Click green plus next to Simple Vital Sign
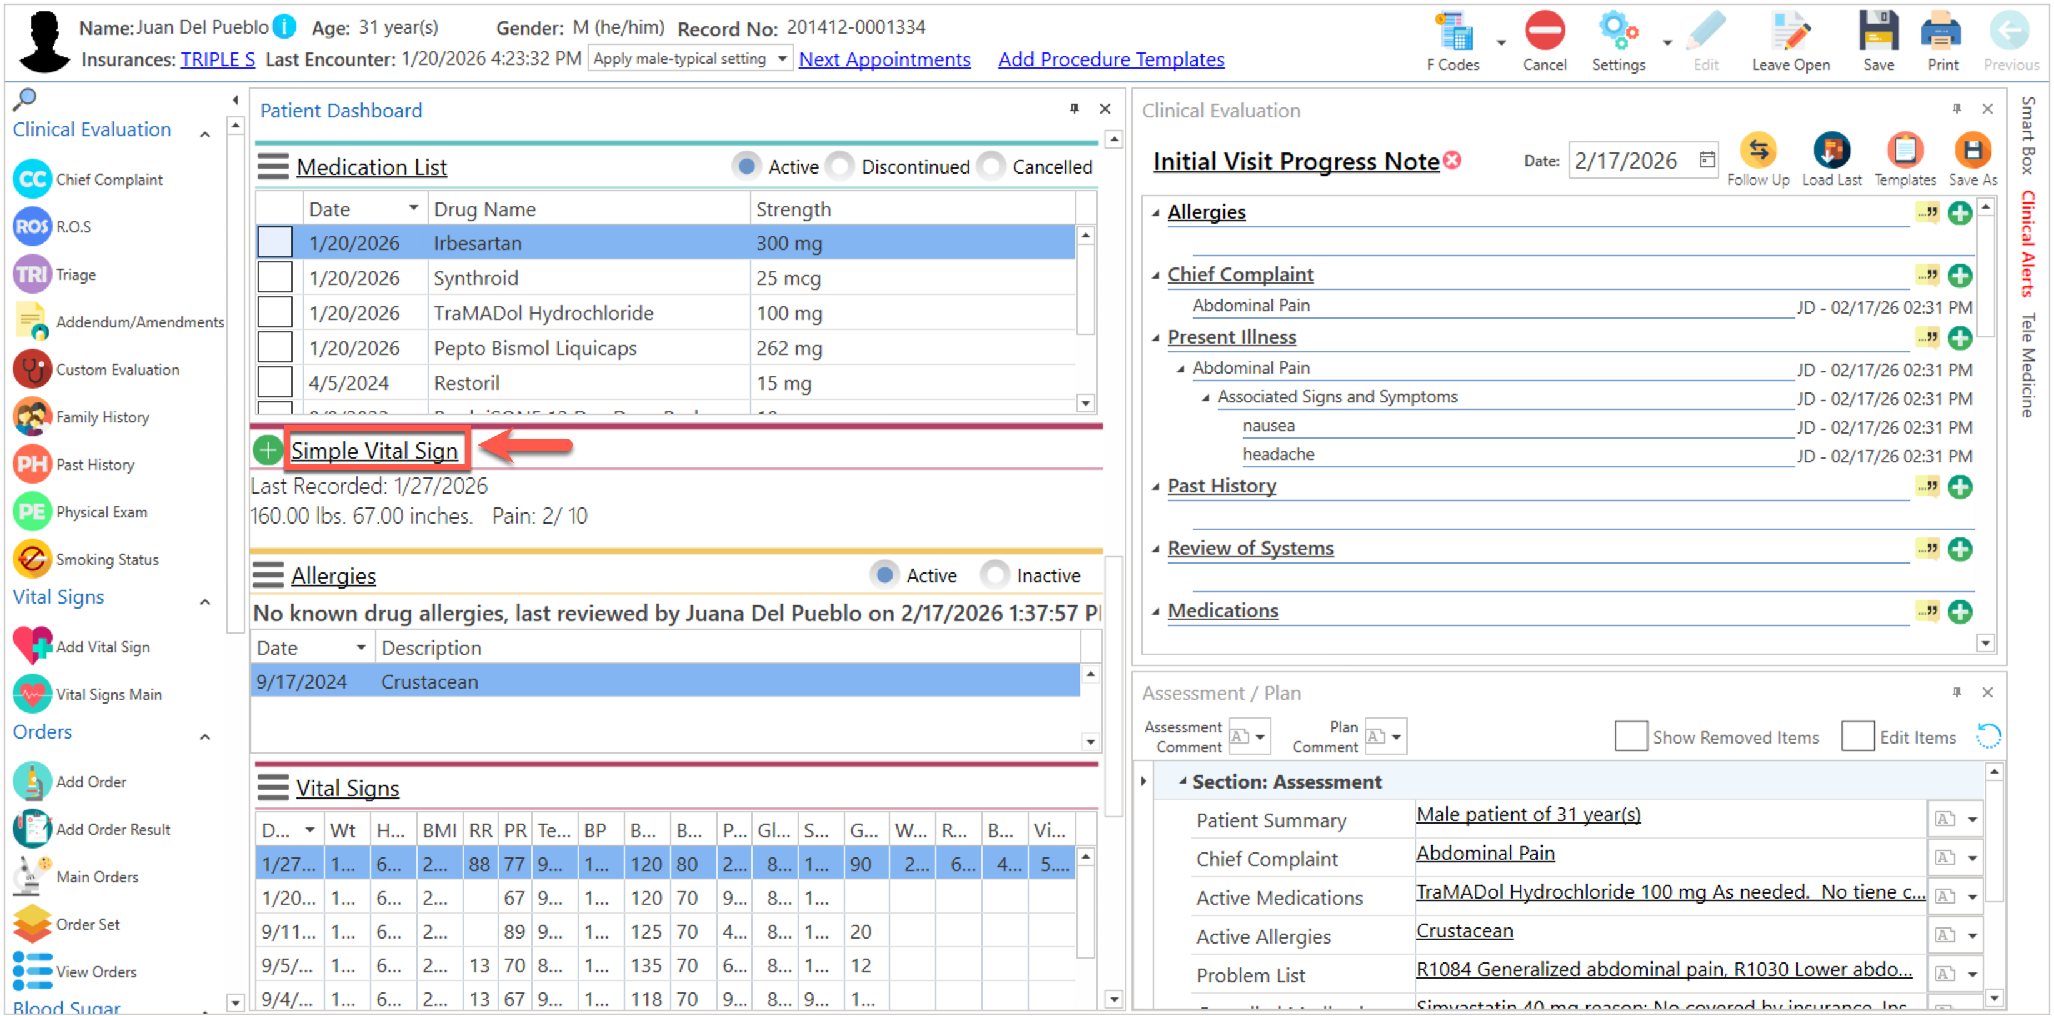Viewport: 2054px width, 1016px height. point(268,451)
